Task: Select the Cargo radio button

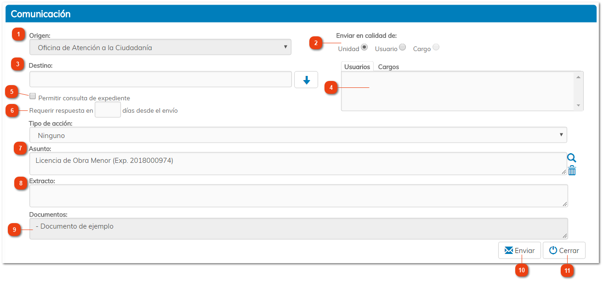Action: click(x=436, y=47)
